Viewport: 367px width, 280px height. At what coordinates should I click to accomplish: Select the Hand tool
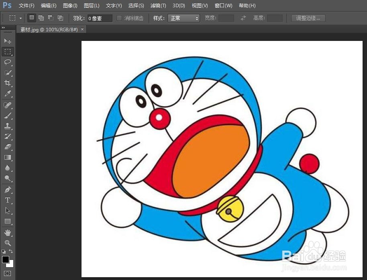coord(8,233)
